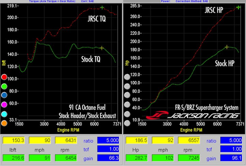Image resolution: width=246 pixels, height=166 pixels.
Task: Select the green run color circle
Action: [x=4, y=86]
